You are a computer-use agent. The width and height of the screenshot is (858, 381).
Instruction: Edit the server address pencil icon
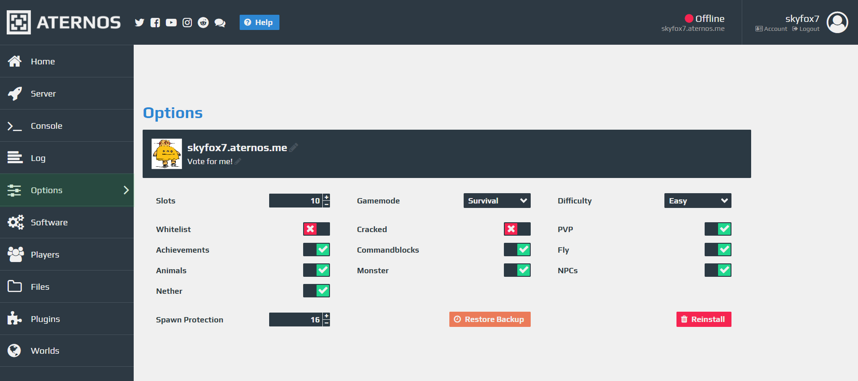pos(294,148)
